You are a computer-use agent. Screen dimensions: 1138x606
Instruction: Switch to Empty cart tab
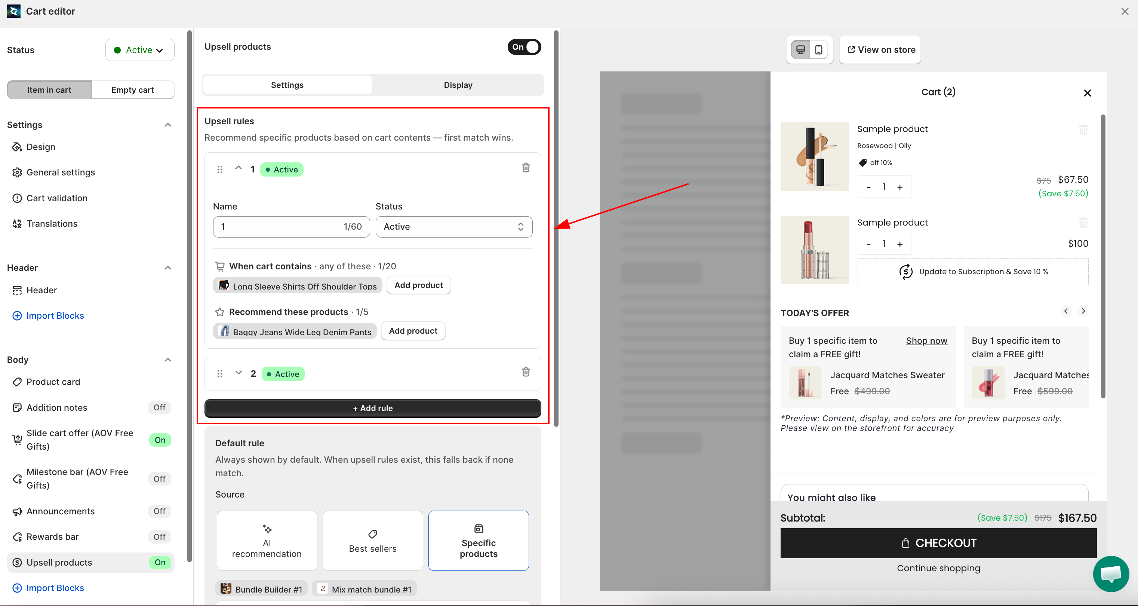point(133,90)
